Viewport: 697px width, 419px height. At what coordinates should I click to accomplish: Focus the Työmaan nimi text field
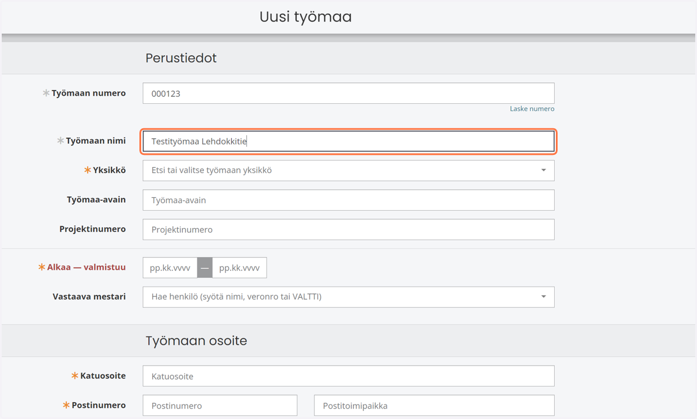point(348,141)
